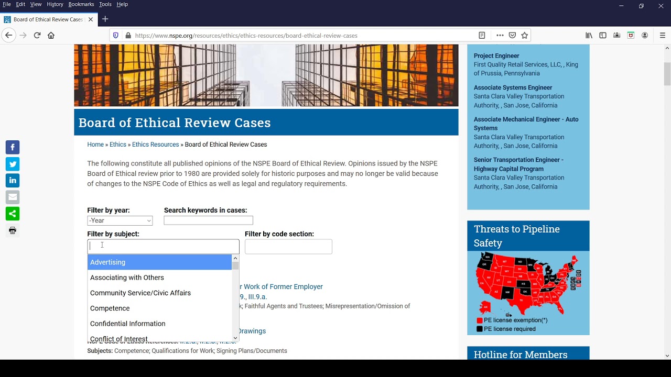Viewport: 671px width, 377px height.
Task: Click the browser URL address bar
Action: pos(304,36)
